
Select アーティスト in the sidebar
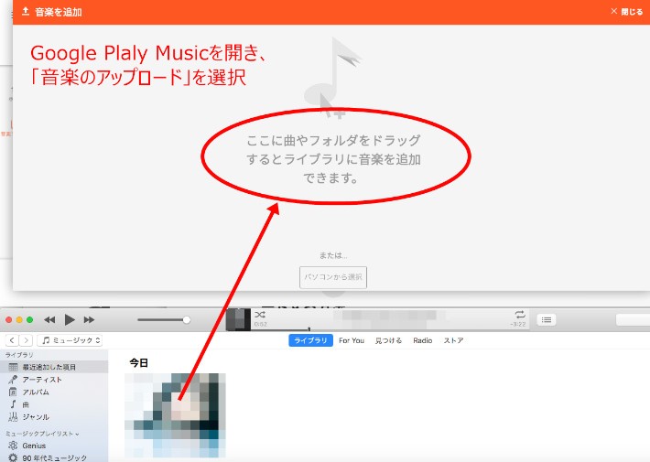[x=54, y=379]
